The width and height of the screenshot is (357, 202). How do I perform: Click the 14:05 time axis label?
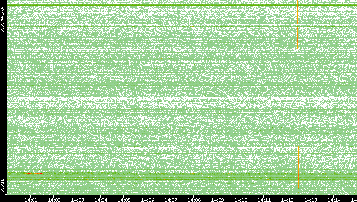pos(124,200)
